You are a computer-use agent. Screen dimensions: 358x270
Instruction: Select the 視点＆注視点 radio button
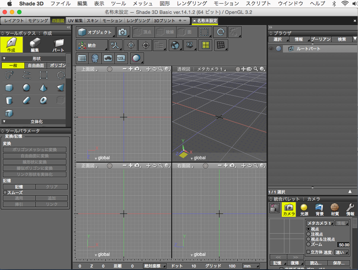coord(308,239)
